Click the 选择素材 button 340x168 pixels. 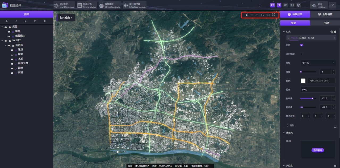coord(317,150)
